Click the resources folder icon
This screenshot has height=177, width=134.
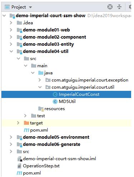[x=41, y=109]
